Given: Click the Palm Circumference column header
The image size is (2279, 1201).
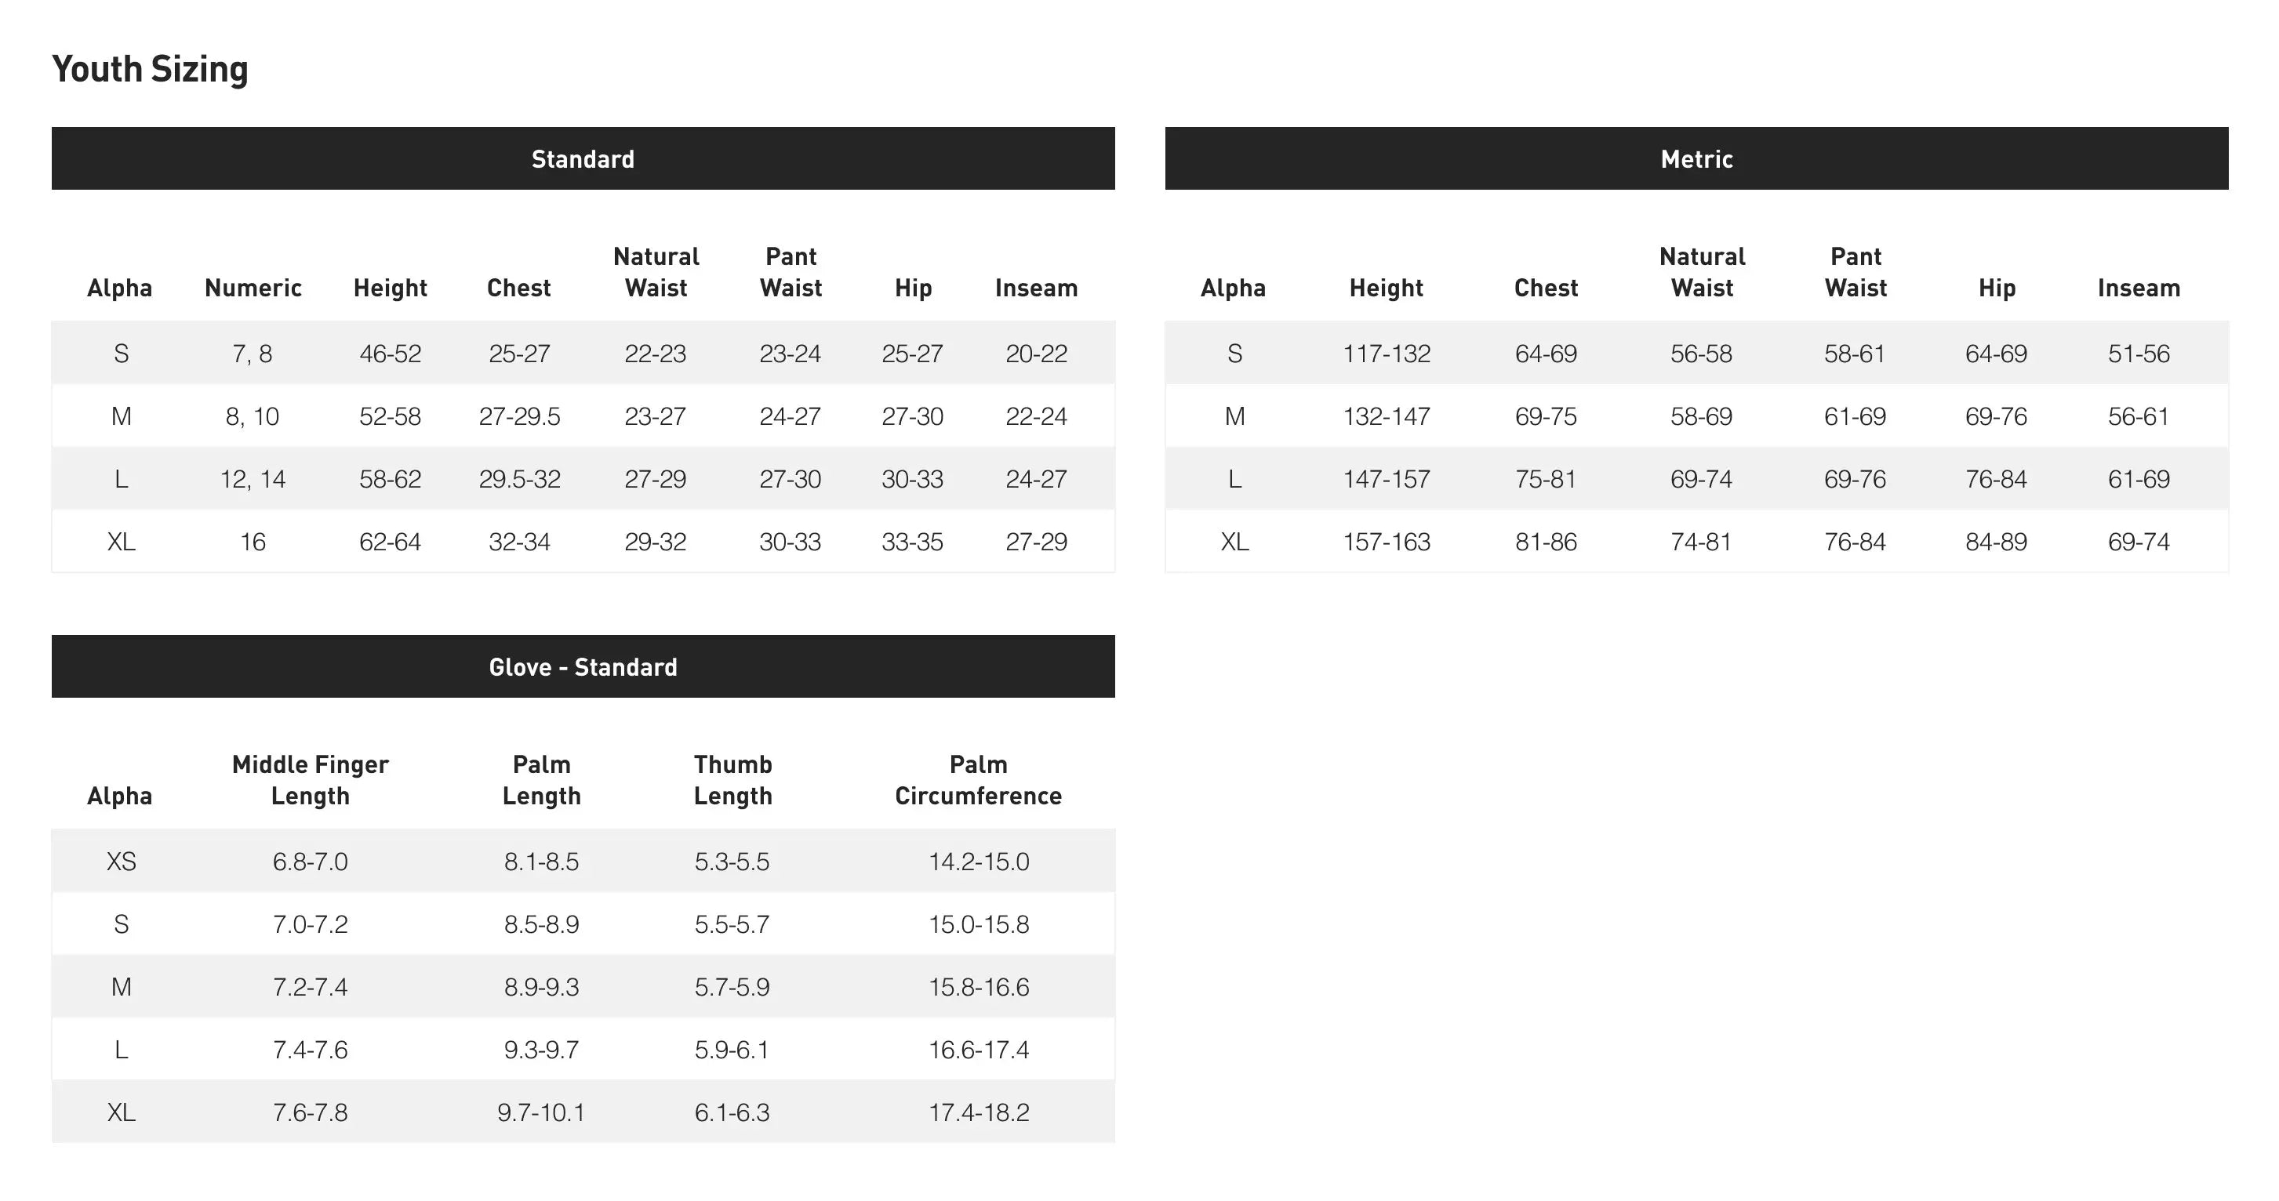Looking at the screenshot, I should click(x=978, y=779).
